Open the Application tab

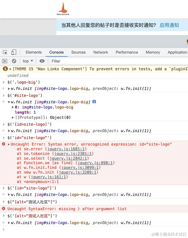click(x=177, y=52)
